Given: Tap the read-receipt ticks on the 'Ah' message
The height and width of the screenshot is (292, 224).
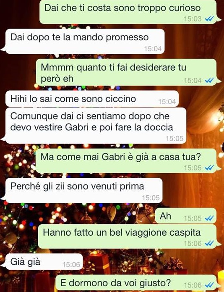Looking at the screenshot, I should 209,218.
